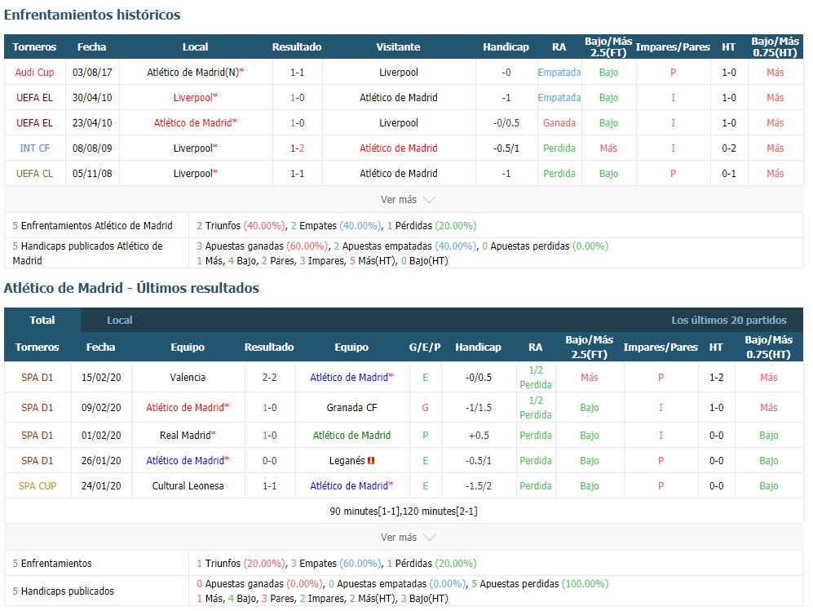The image size is (813, 611).
Task: Click result 1-2 in 08/08/09 row
Action: click(x=297, y=148)
